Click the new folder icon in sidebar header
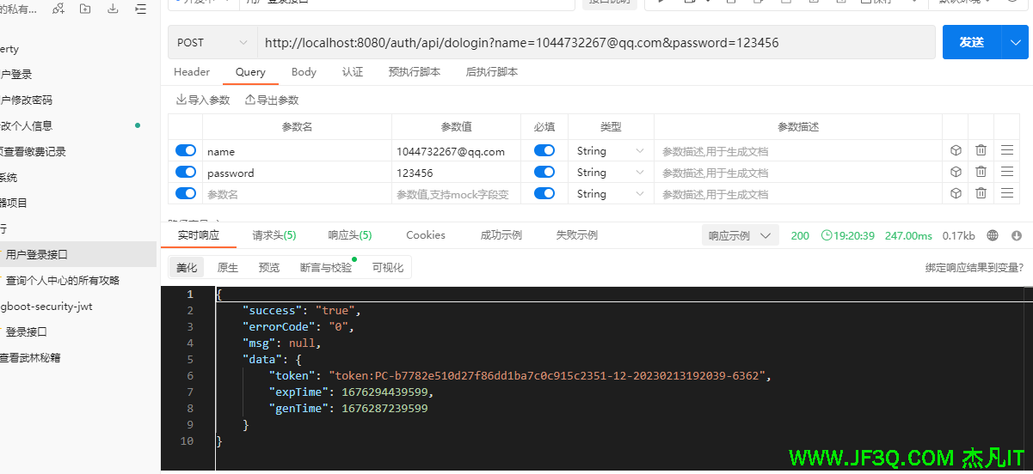The height and width of the screenshot is (474, 1033). (x=85, y=9)
